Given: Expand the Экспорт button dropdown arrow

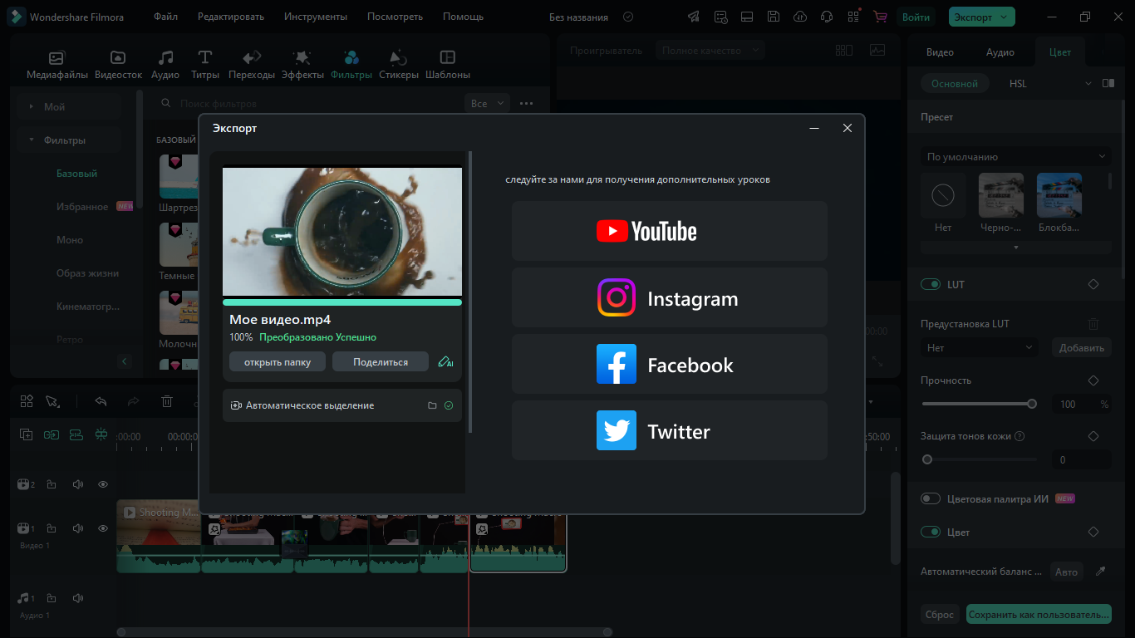Looking at the screenshot, I should (1005, 17).
